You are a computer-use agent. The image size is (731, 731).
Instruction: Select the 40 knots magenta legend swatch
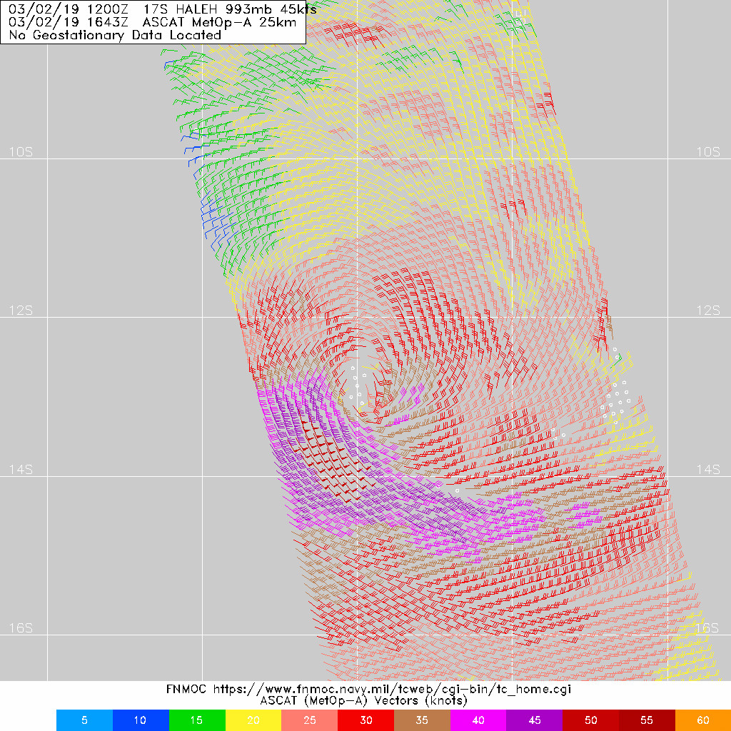[x=478, y=720]
